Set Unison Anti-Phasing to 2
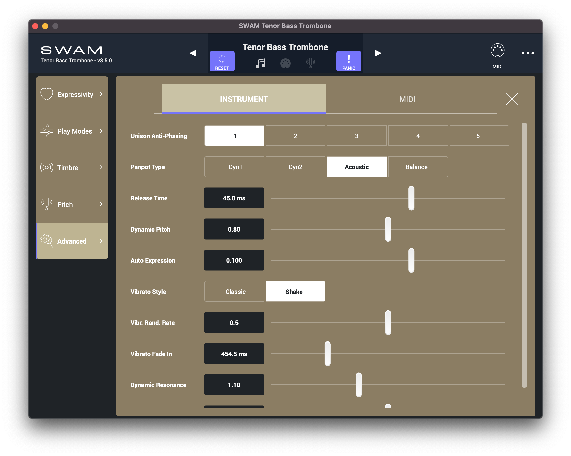 295,136
